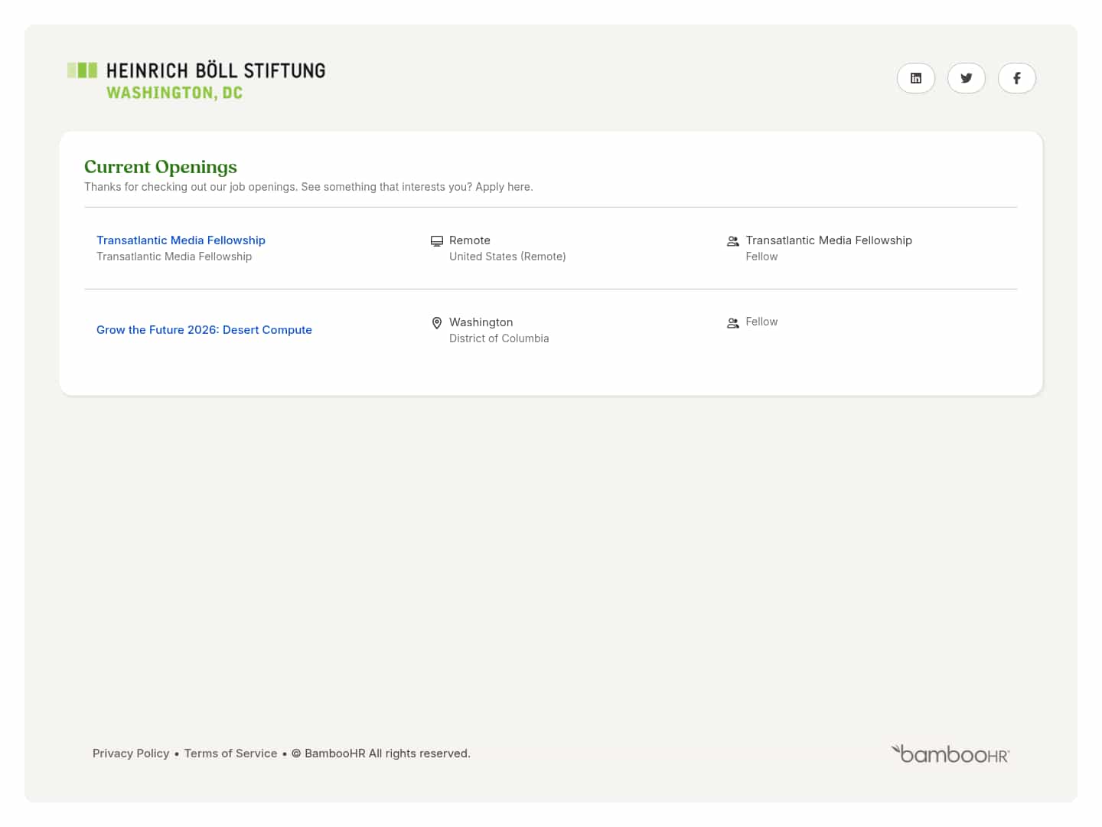Click the Heinrich Böll Stiftung logo

point(197,80)
